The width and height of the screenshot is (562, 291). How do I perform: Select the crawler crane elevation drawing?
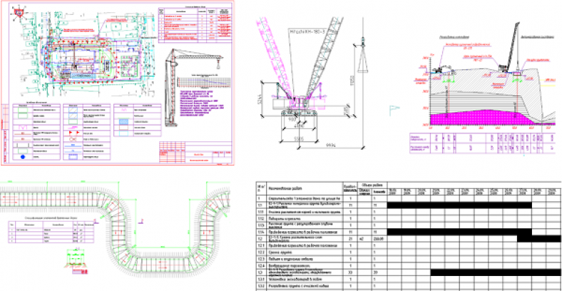tap(311, 83)
